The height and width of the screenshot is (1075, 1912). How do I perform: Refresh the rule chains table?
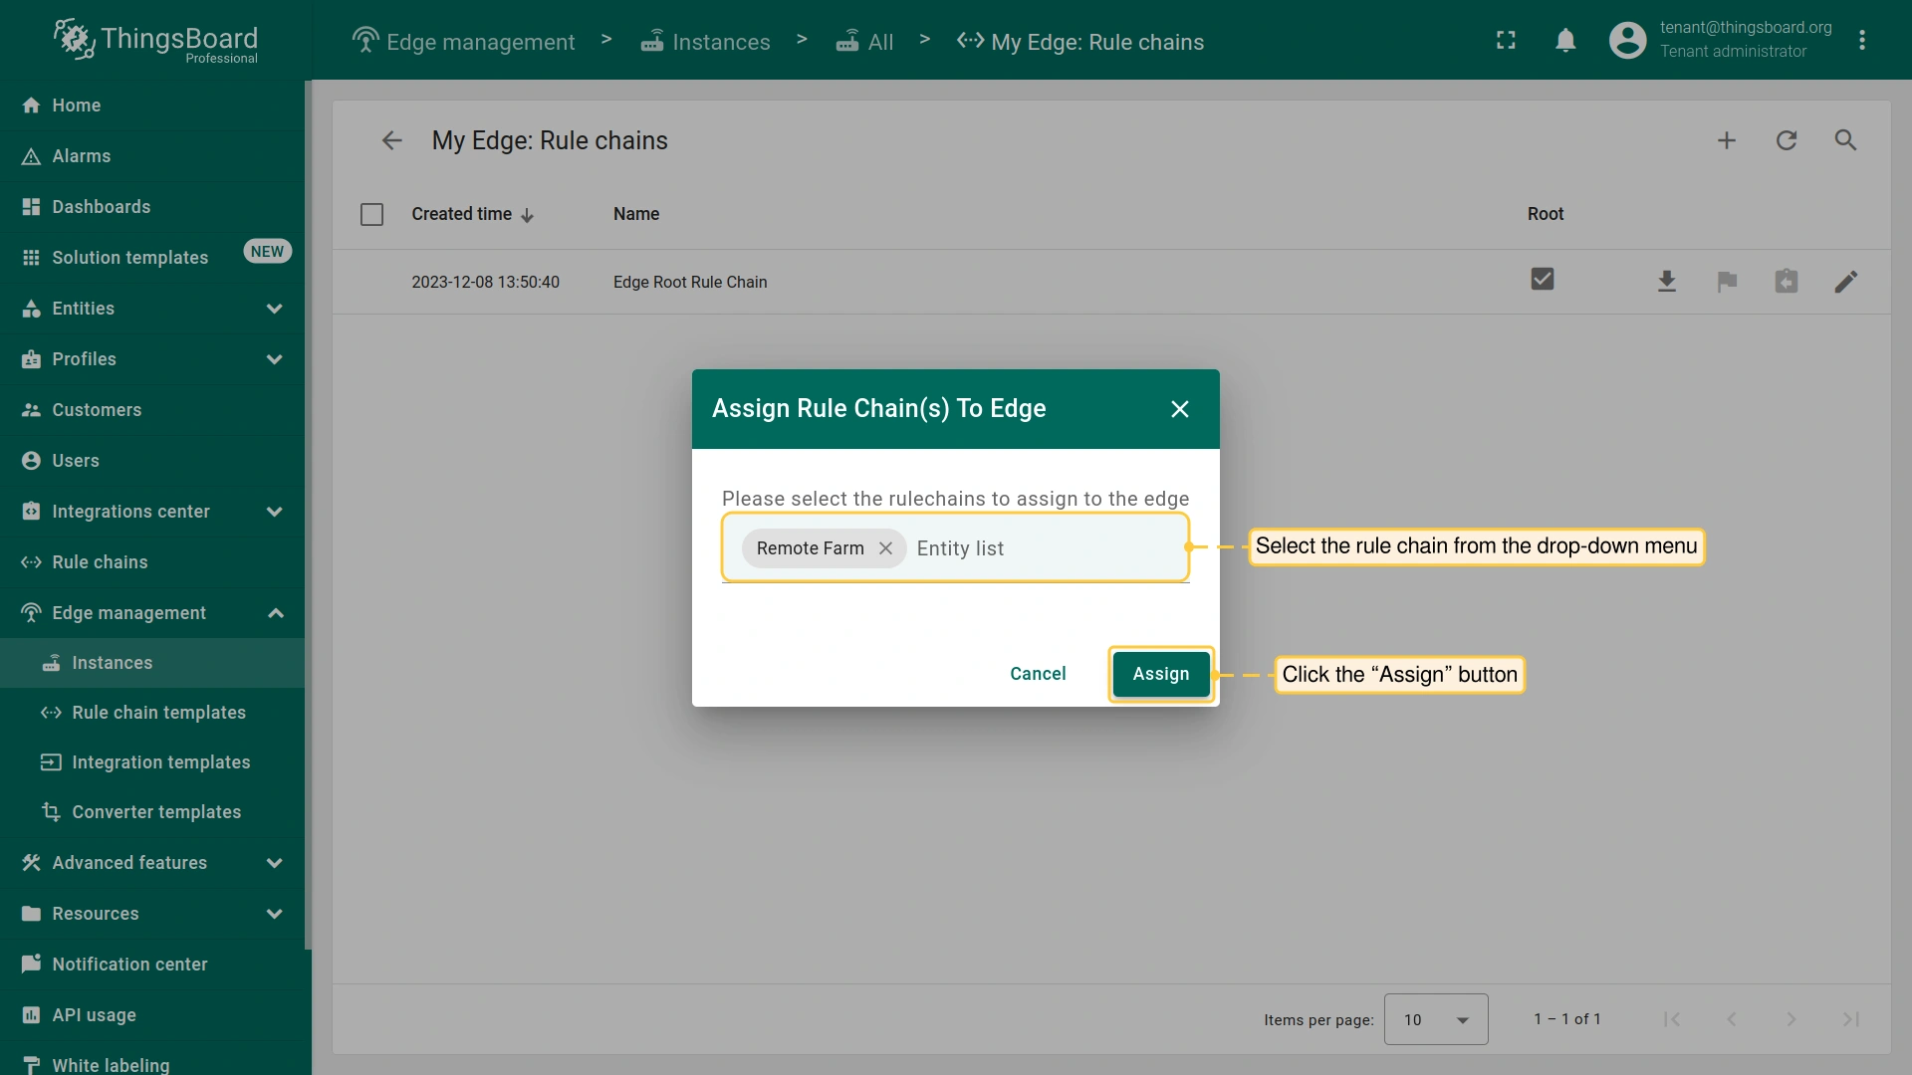click(1787, 140)
